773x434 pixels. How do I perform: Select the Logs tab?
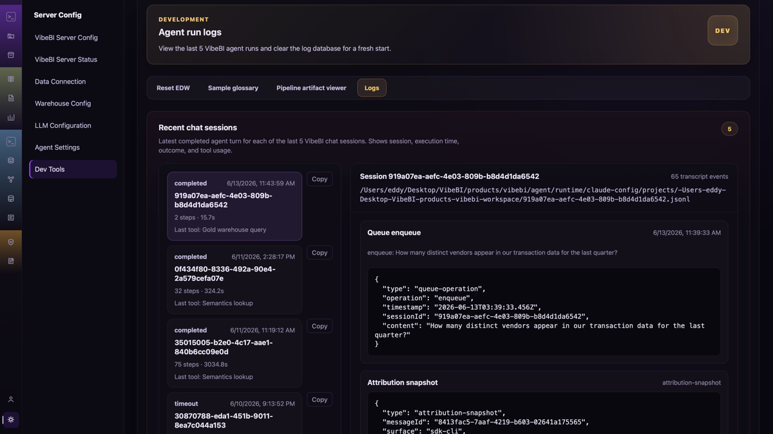pos(372,88)
